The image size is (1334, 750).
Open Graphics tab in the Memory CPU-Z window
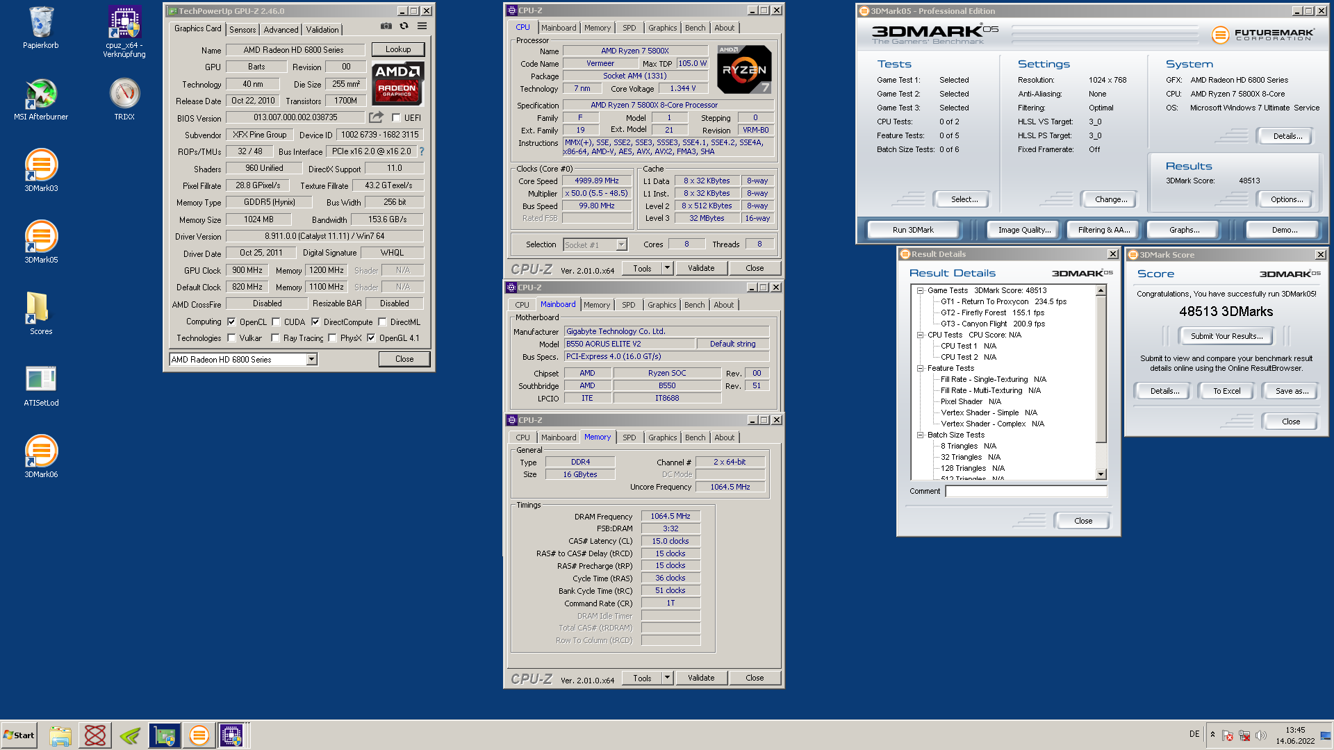pyautogui.click(x=662, y=437)
